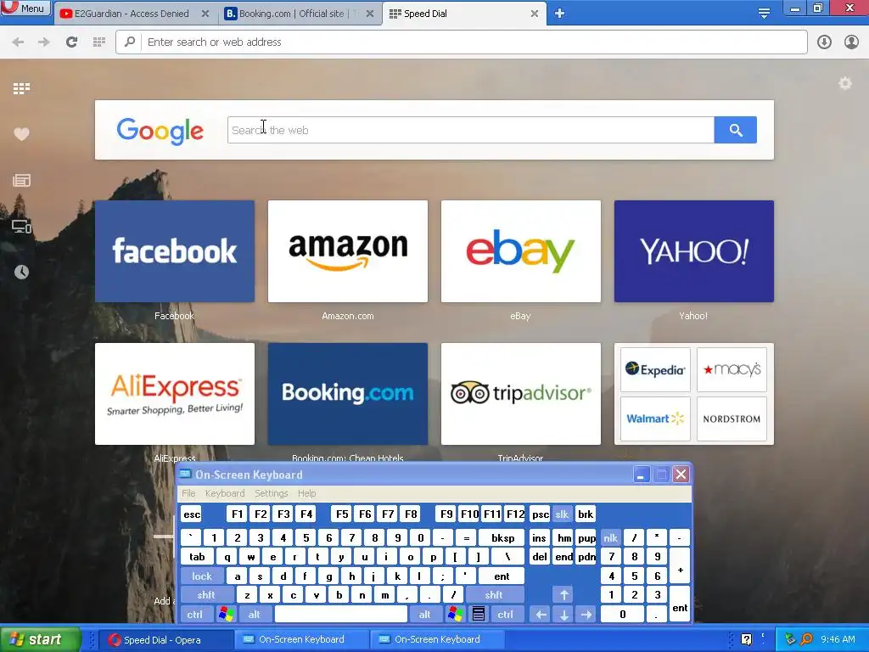The height and width of the screenshot is (652, 869).
Task: Select Speed Dial - Opera in taskbar
Action: pyautogui.click(x=165, y=640)
